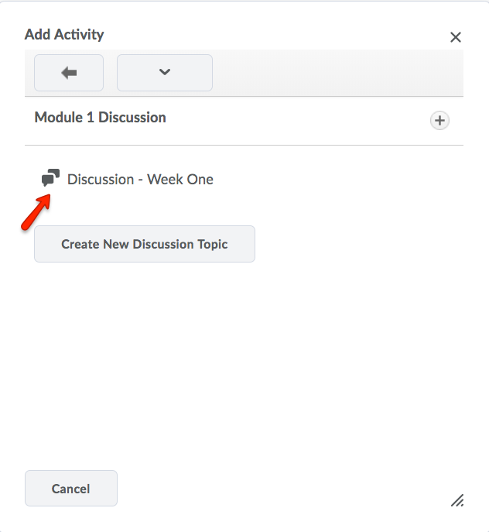Go back to the previous activity list
The image size is (489, 532).
[x=69, y=73]
